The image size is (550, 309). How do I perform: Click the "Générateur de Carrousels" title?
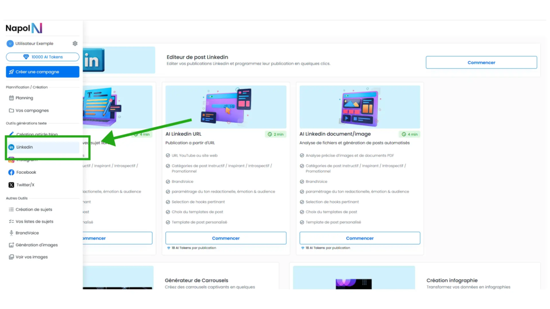pos(197,280)
